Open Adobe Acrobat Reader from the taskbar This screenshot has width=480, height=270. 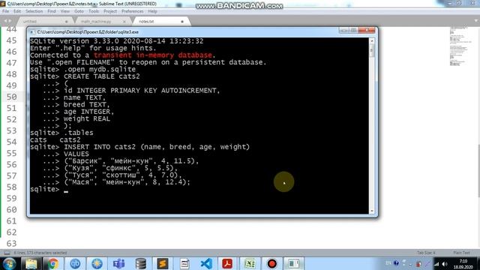[227, 263]
